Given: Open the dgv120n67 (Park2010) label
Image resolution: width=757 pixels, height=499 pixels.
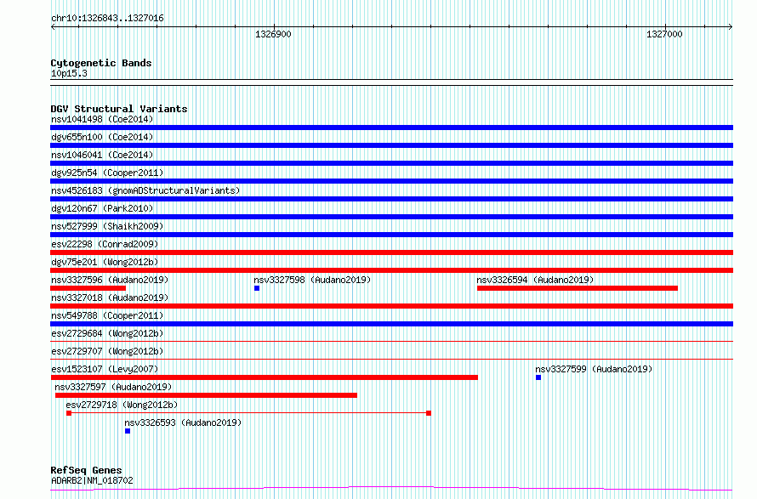Looking at the screenshot, I should pyautogui.click(x=102, y=208).
